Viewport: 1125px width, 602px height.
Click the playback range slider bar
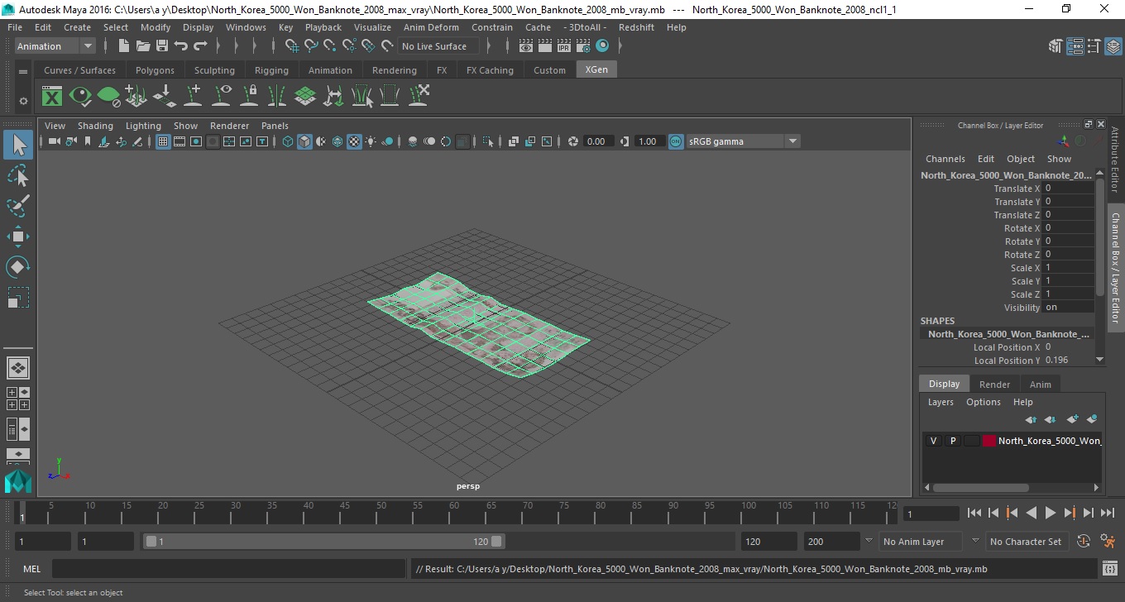(323, 542)
